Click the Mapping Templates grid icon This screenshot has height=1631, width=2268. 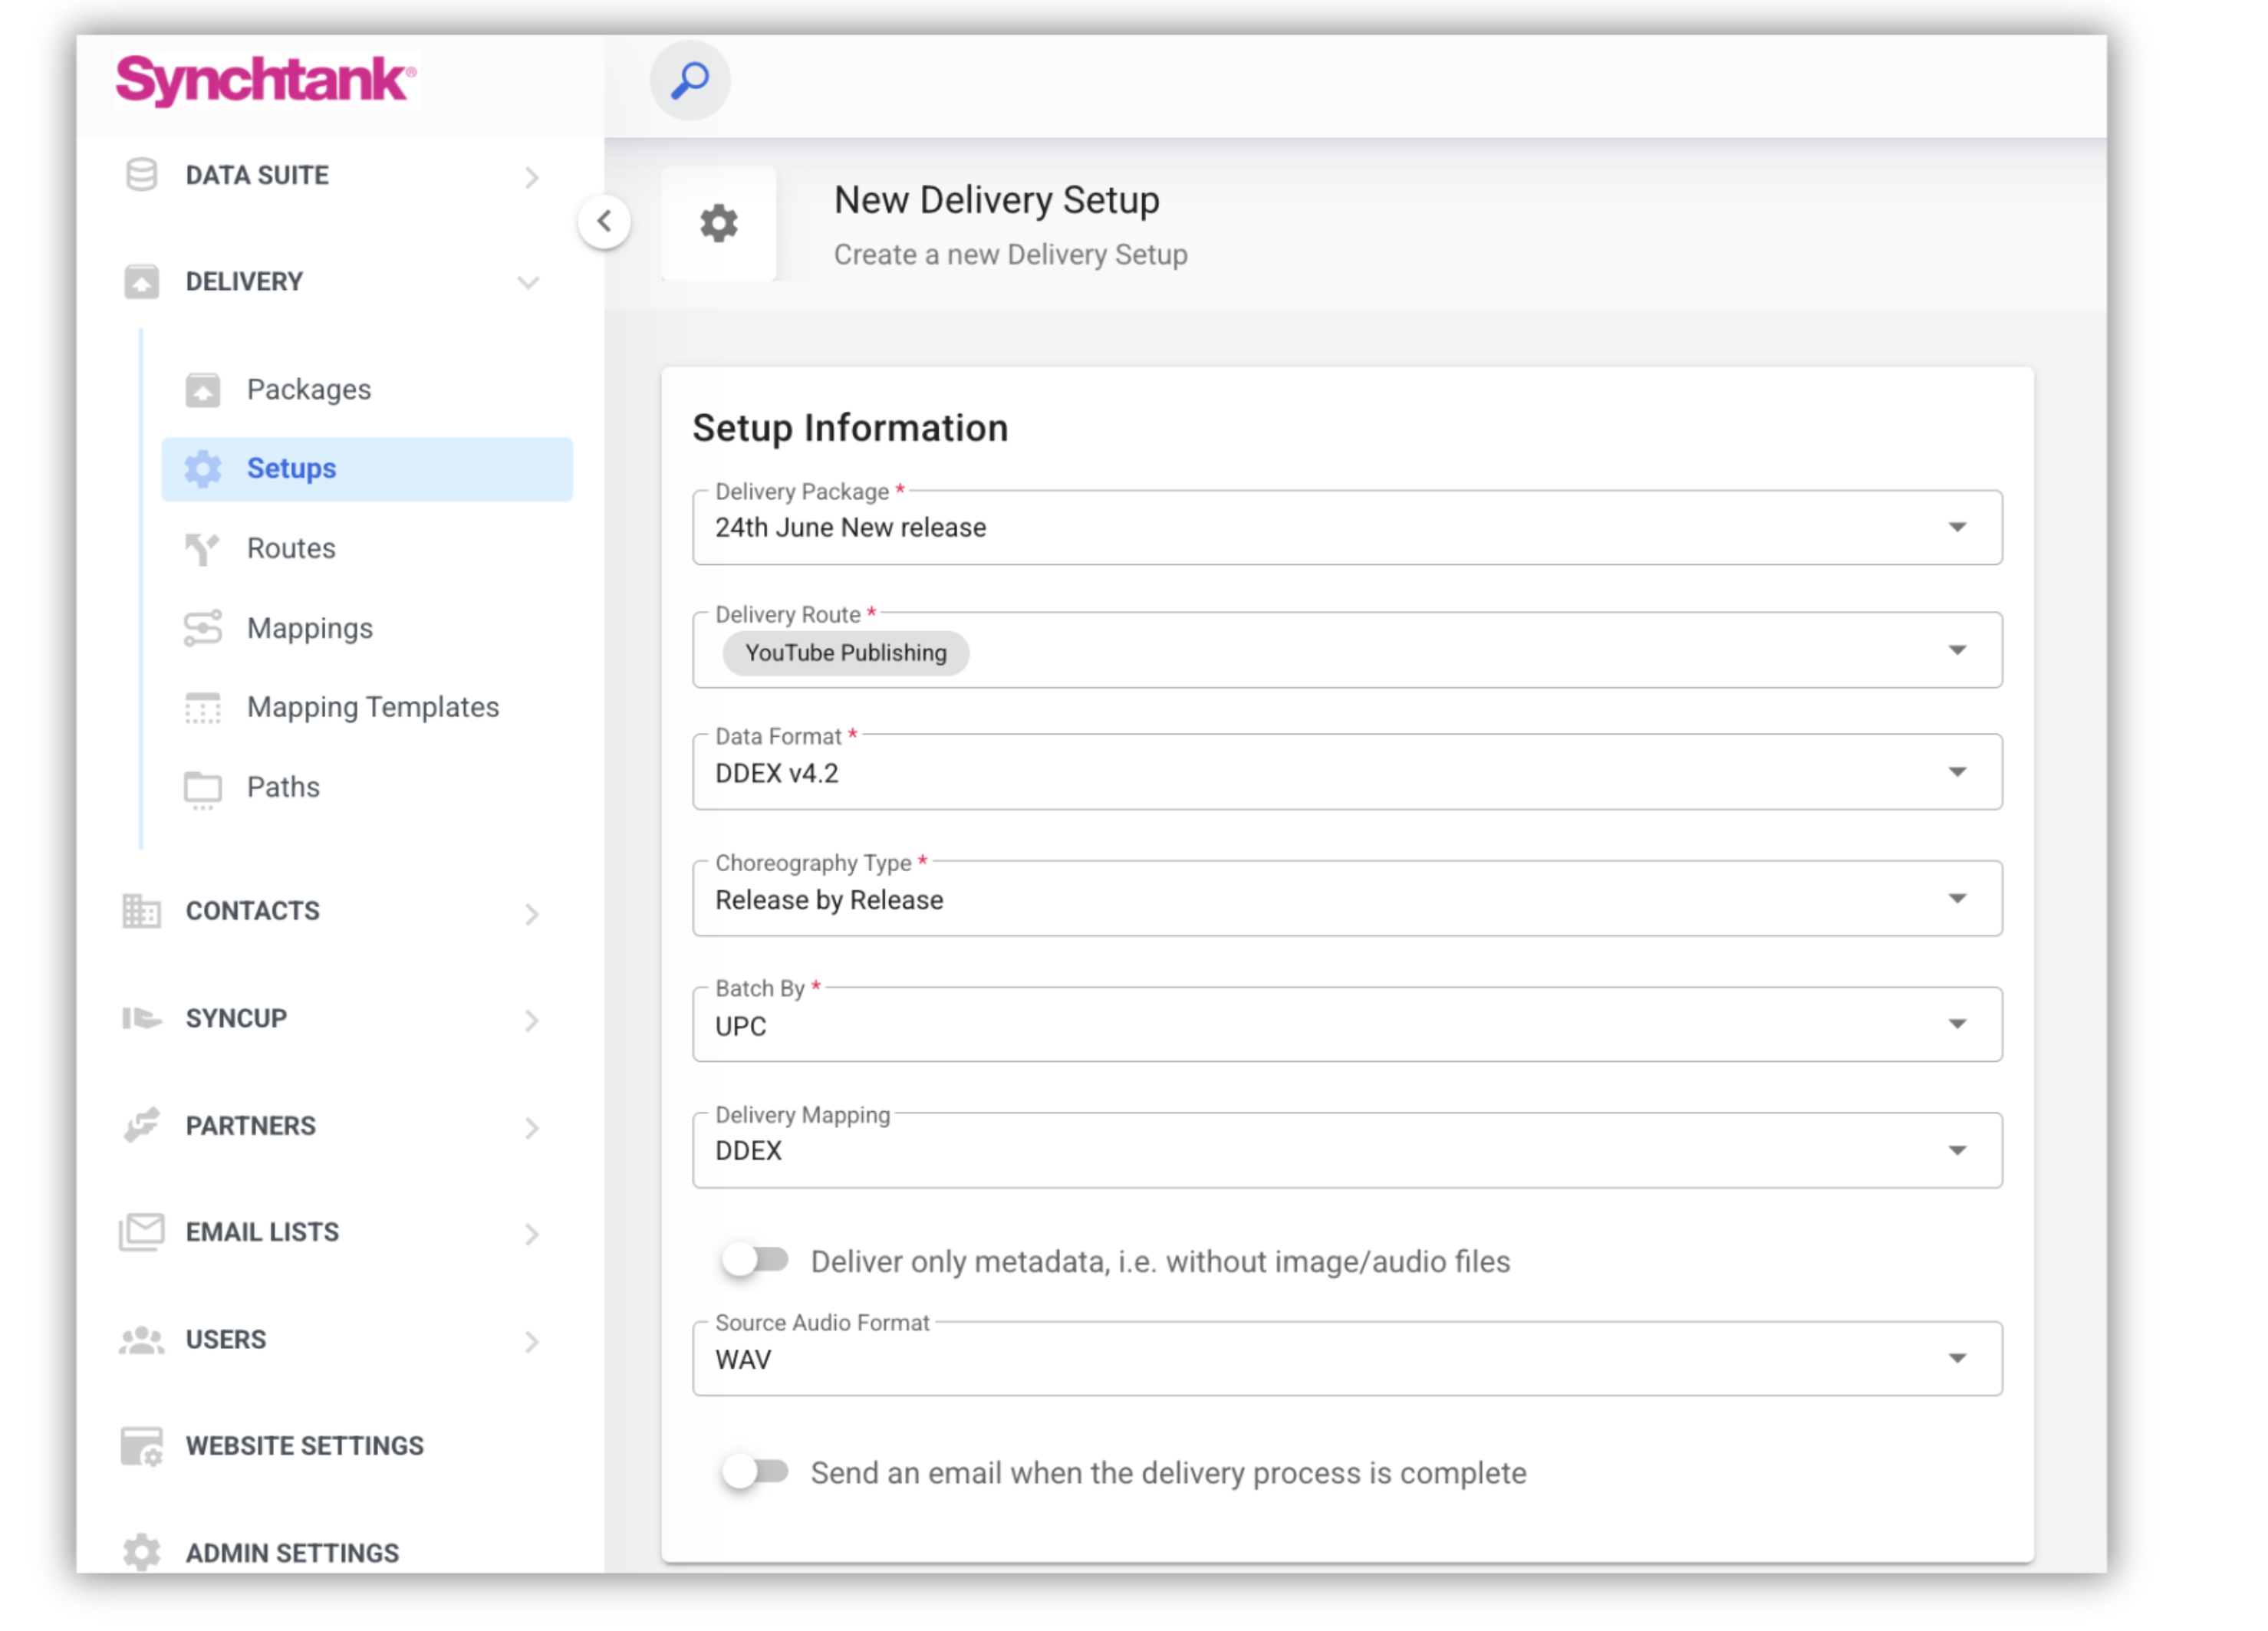(203, 708)
